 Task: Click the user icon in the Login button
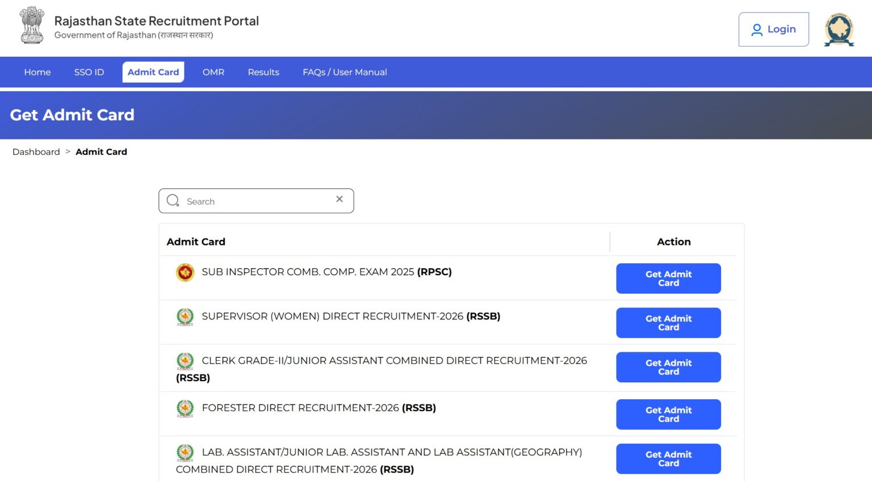coord(757,29)
